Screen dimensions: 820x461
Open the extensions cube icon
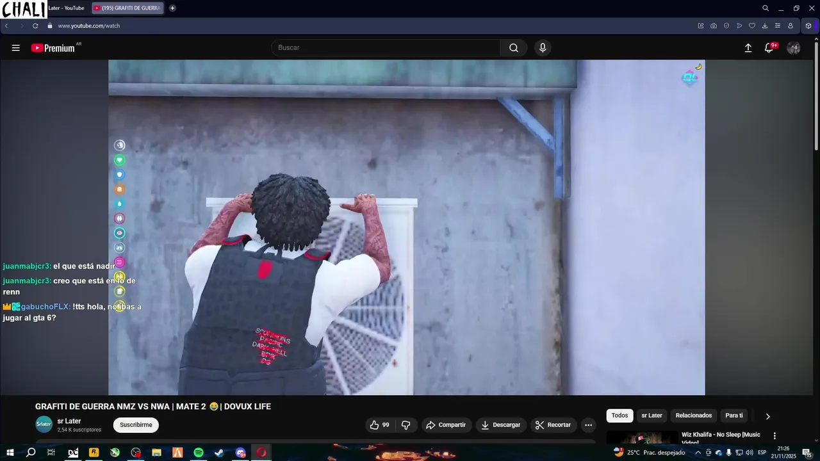point(808,26)
